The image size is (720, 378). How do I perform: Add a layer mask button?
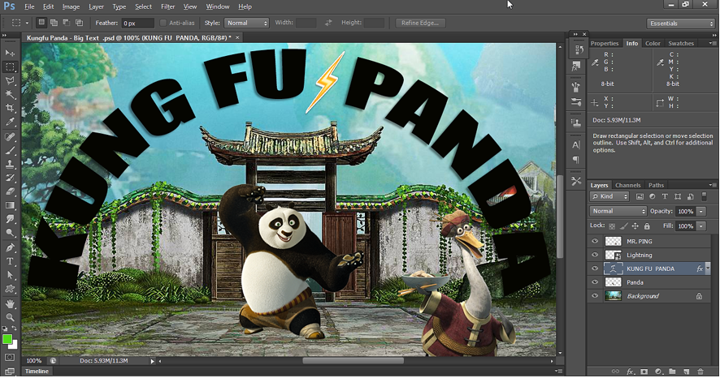coord(644,372)
